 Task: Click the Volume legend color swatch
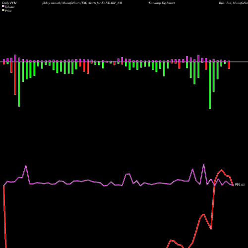tap(3, 6)
